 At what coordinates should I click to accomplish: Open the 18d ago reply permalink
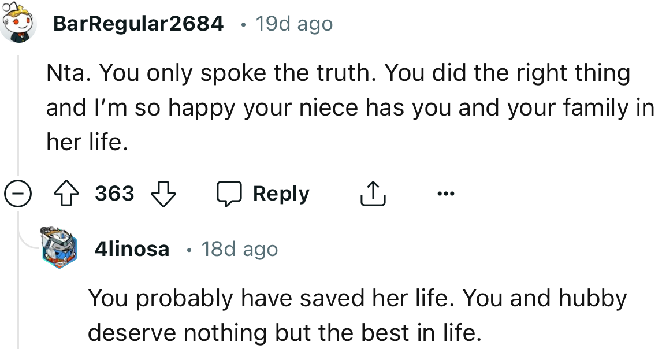(239, 249)
